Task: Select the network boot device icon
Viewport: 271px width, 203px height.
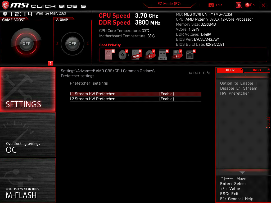Action: click(x=191, y=55)
